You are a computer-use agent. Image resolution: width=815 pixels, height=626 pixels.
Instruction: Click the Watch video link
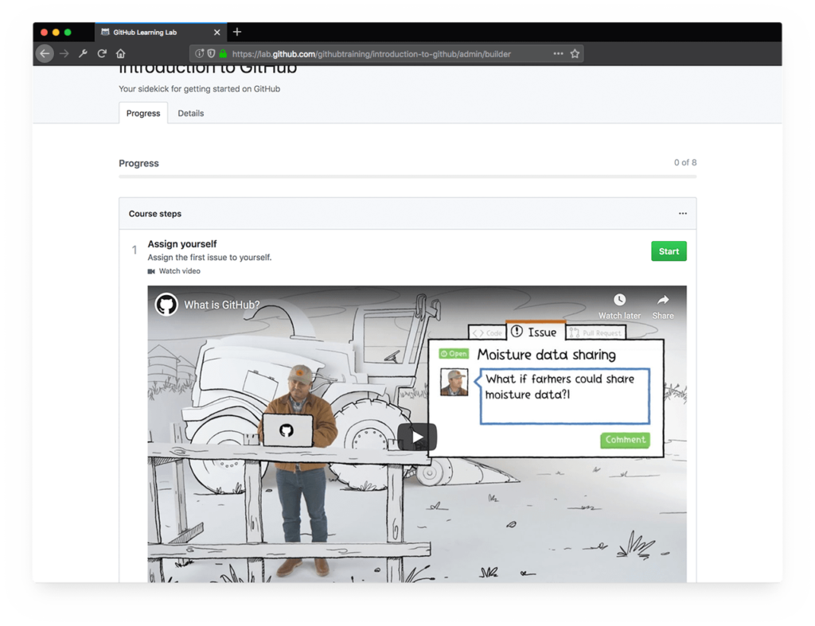click(x=179, y=271)
